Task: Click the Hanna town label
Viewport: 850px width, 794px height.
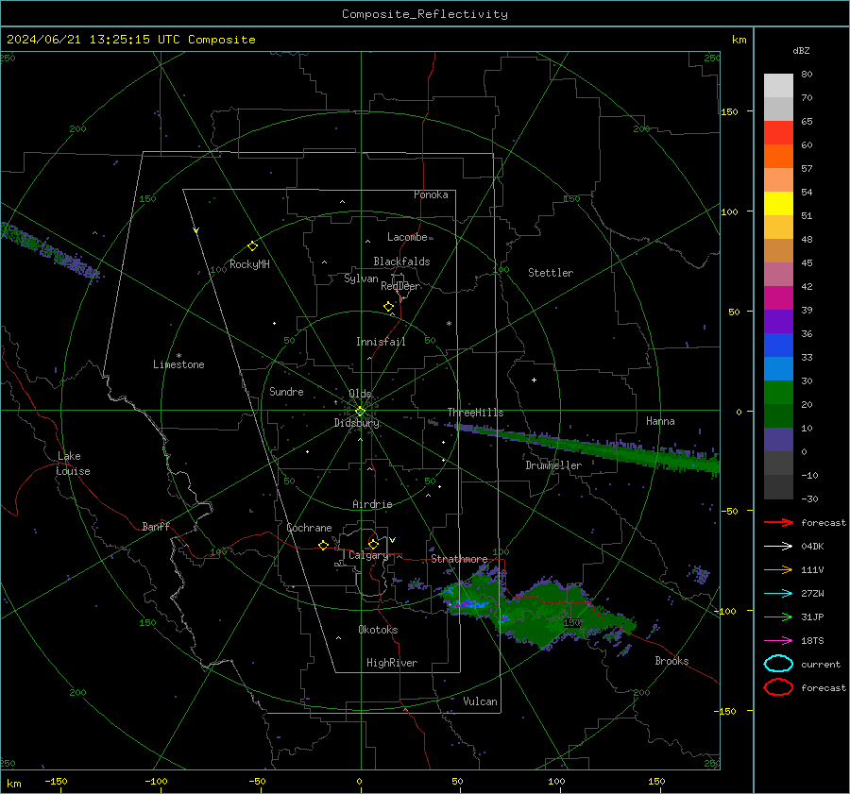Action: pyautogui.click(x=660, y=421)
